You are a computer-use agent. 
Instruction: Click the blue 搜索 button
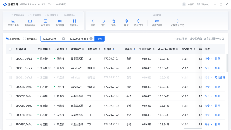pos(100,39)
